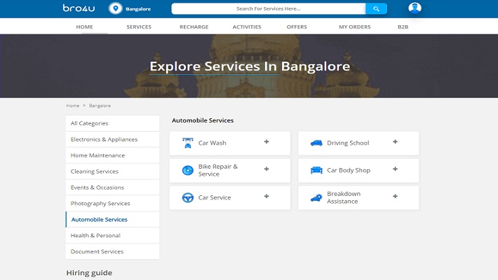Image resolution: width=498 pixels, height=280 pixels.
Task: Click the Car Body Shop icon
Action: [x=316, y=170]
